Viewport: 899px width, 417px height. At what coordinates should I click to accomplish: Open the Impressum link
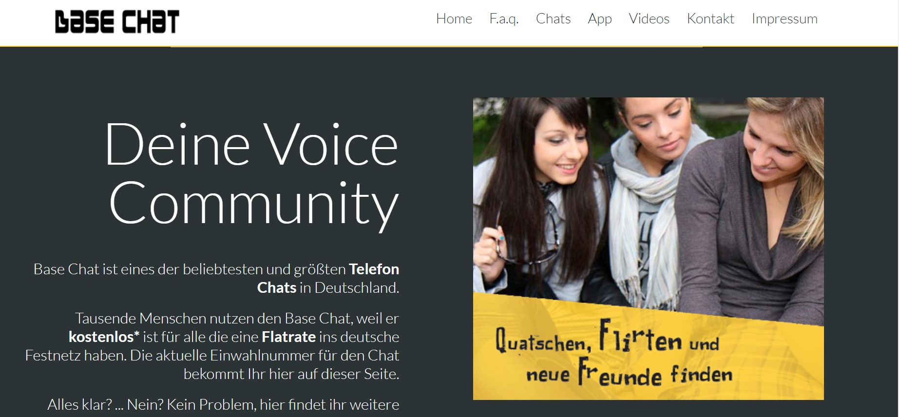(784, 19)
